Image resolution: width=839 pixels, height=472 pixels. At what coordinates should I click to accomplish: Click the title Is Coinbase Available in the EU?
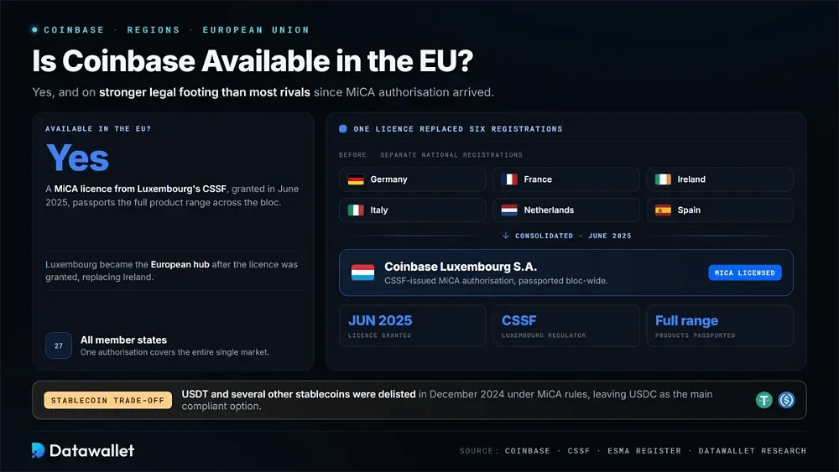(x=253, y=61)
